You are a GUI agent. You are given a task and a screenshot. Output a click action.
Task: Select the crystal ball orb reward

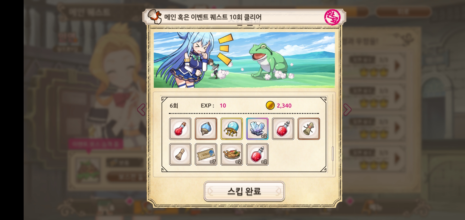[231, 129]
